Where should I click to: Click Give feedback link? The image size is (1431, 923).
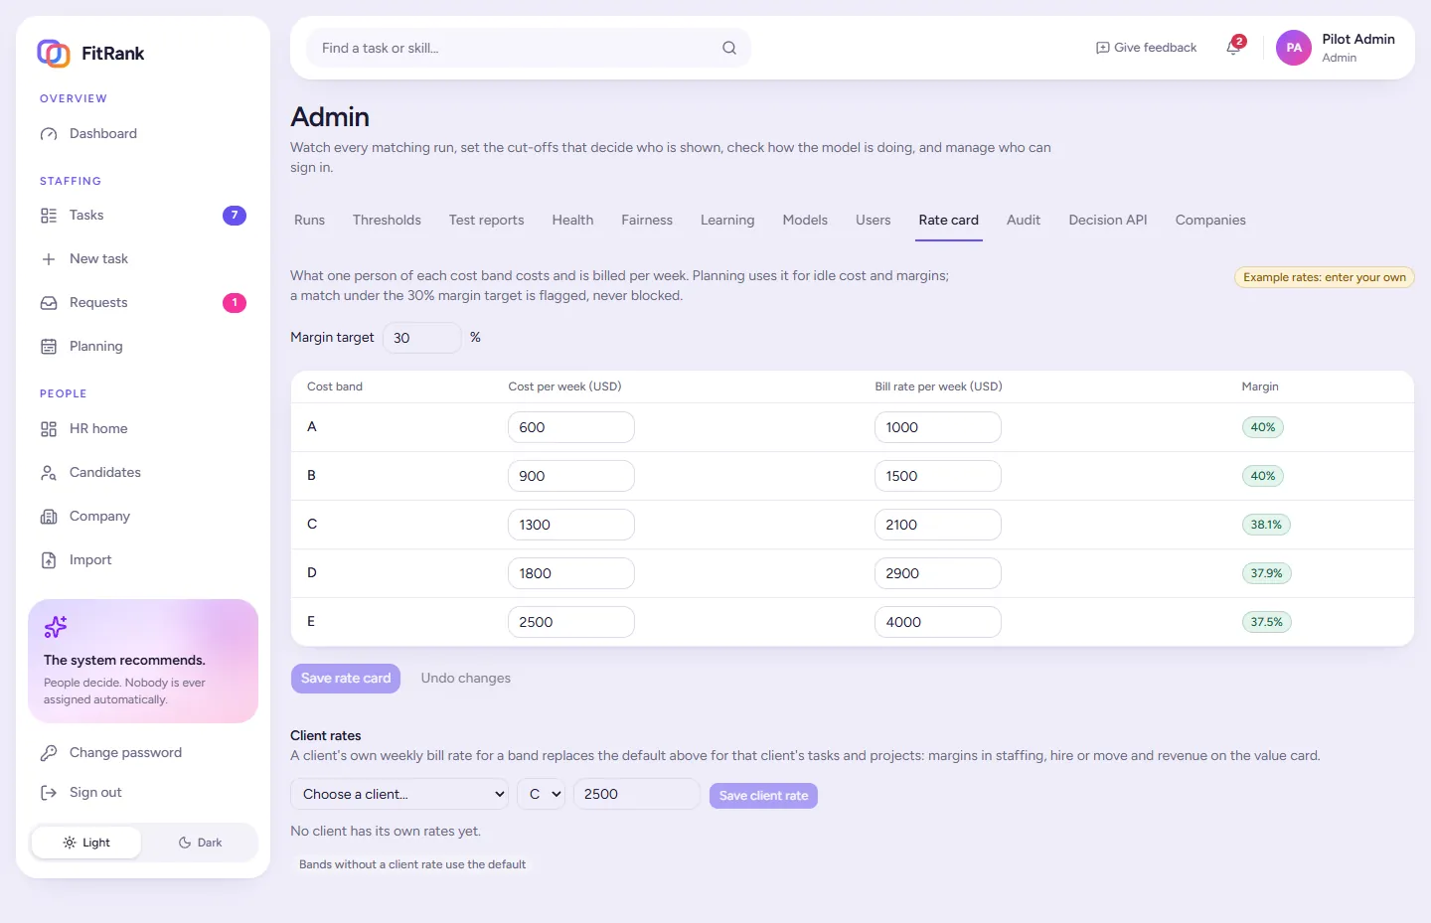(x=1146, y=48)
